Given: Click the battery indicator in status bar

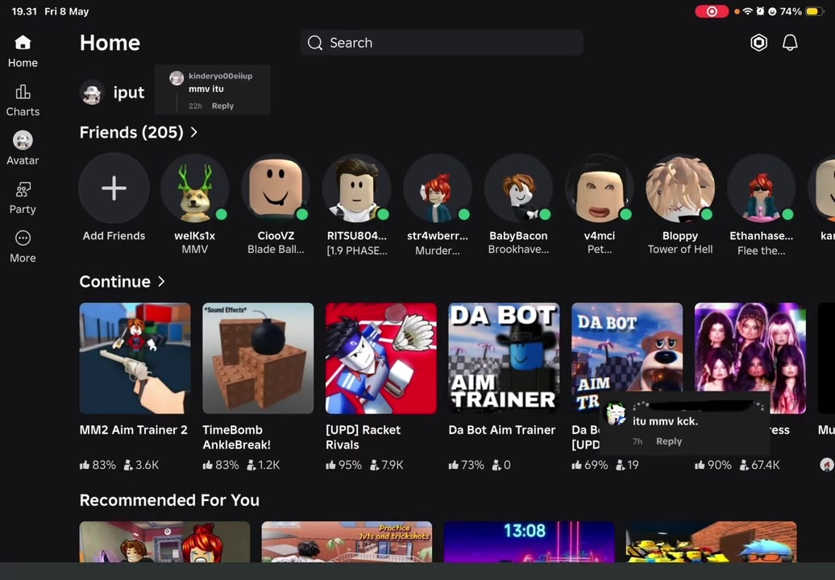Looking at the screenshot, I should (x=815, y=11).
